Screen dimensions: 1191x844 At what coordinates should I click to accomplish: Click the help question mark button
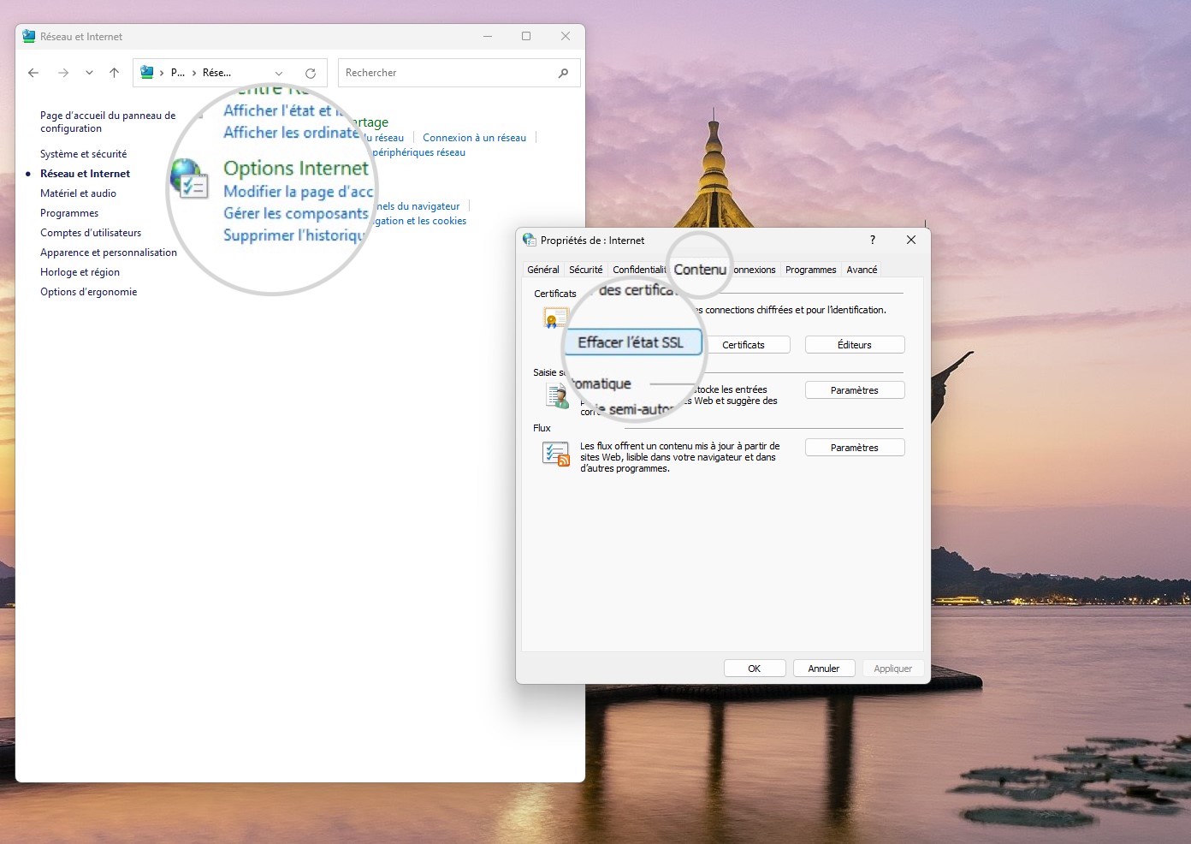coord(873,240)
